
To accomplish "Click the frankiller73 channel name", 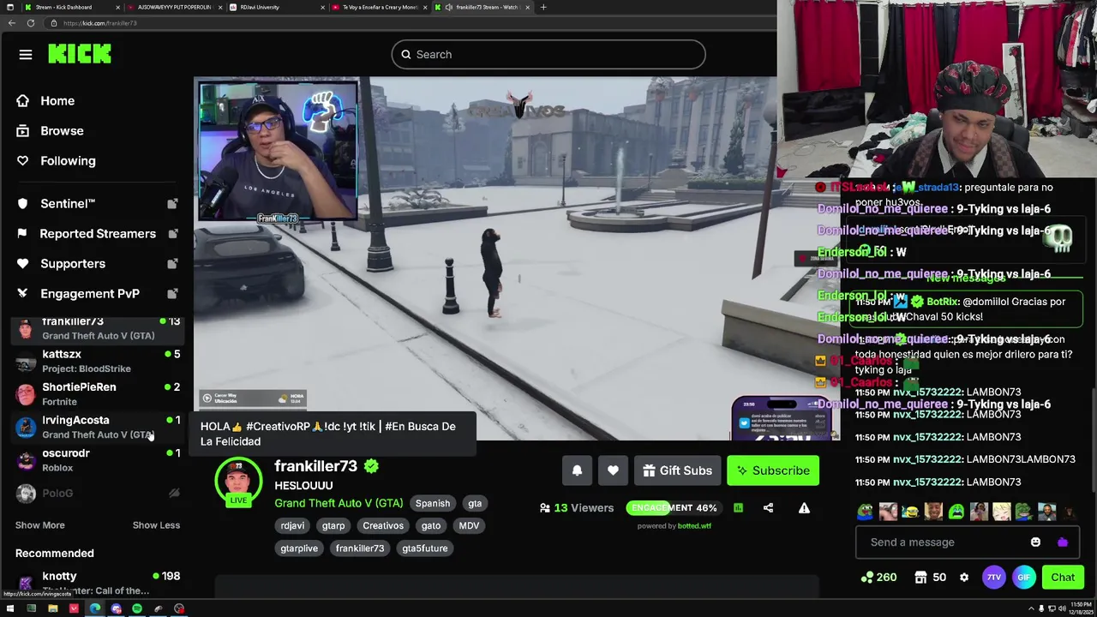I will pos(315,466).
